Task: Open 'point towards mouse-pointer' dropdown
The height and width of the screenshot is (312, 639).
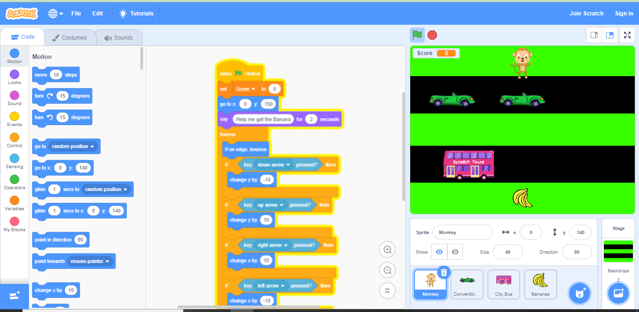Action: [90, 261]
